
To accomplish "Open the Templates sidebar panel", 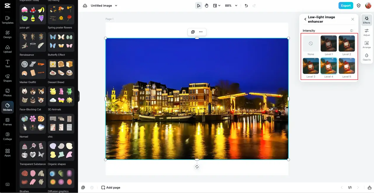I will pyautogui.click(x=7, y=20).
